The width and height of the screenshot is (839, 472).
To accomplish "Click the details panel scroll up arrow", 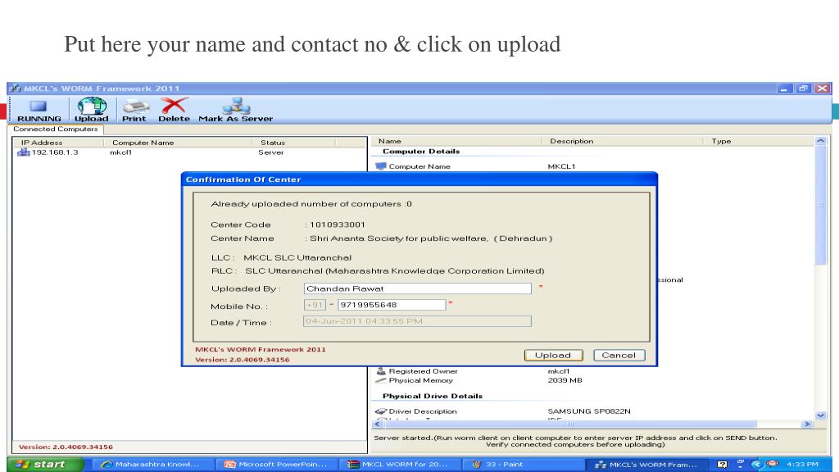I will coord(821,141).
